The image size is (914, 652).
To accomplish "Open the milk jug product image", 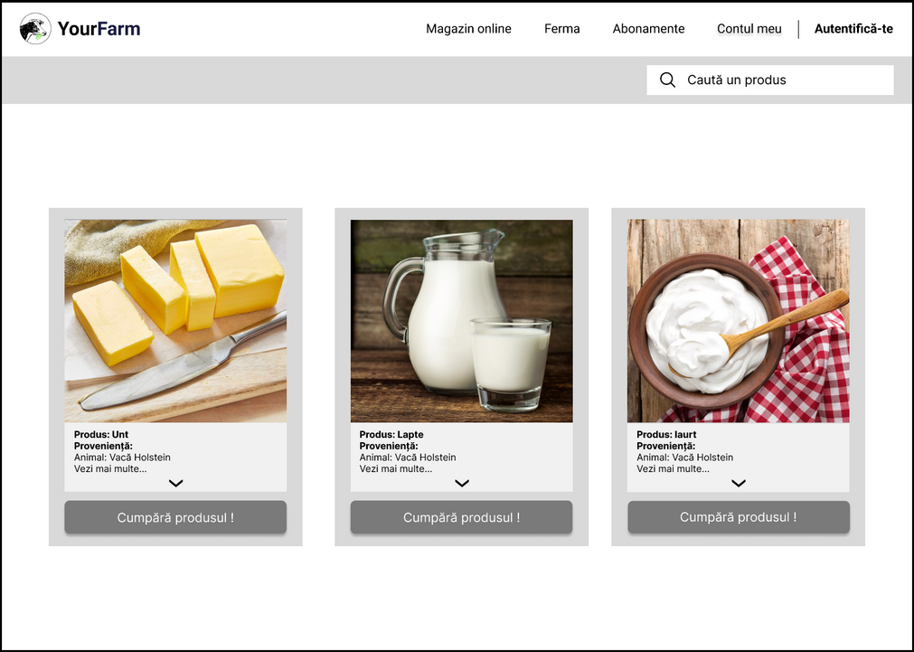I will click(461, 320).
